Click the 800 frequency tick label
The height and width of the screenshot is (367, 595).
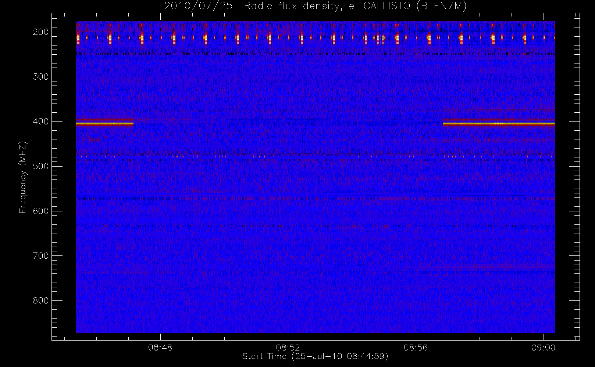point(41,301)
